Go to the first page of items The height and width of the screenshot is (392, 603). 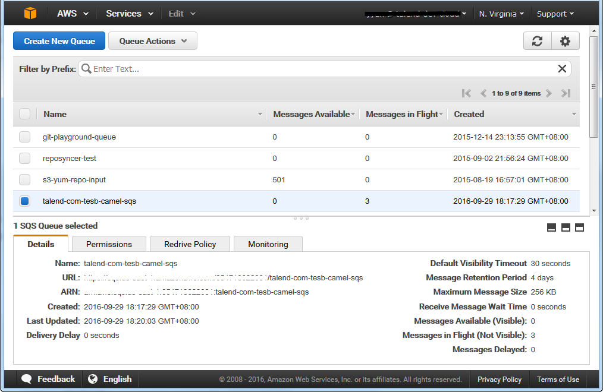[x=466, y=93]
